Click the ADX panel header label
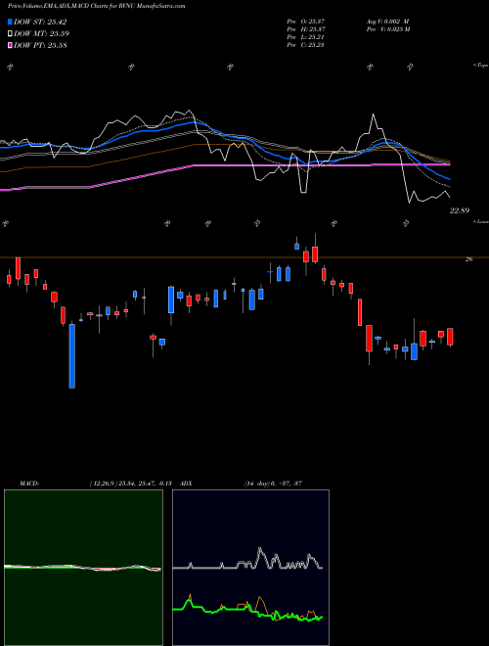The image size is (489, 646). tap(186, 484)
